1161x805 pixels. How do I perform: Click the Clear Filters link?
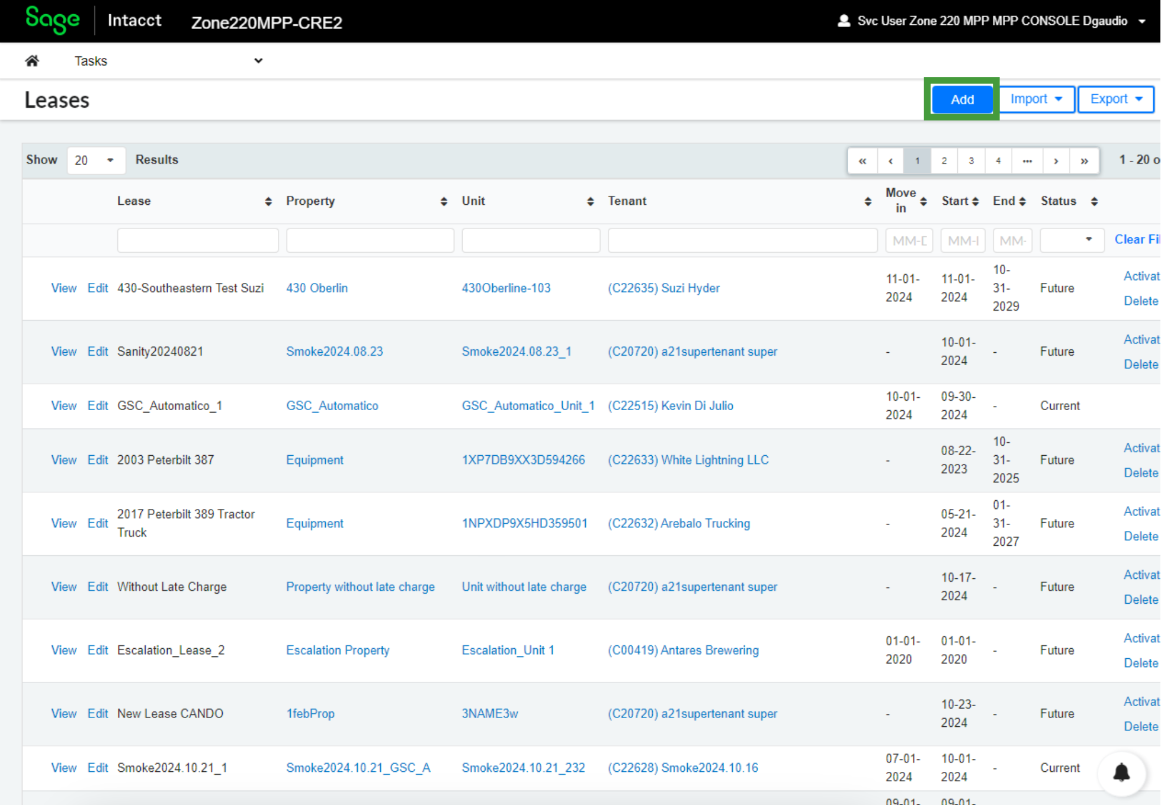(x=1137, y=240)
